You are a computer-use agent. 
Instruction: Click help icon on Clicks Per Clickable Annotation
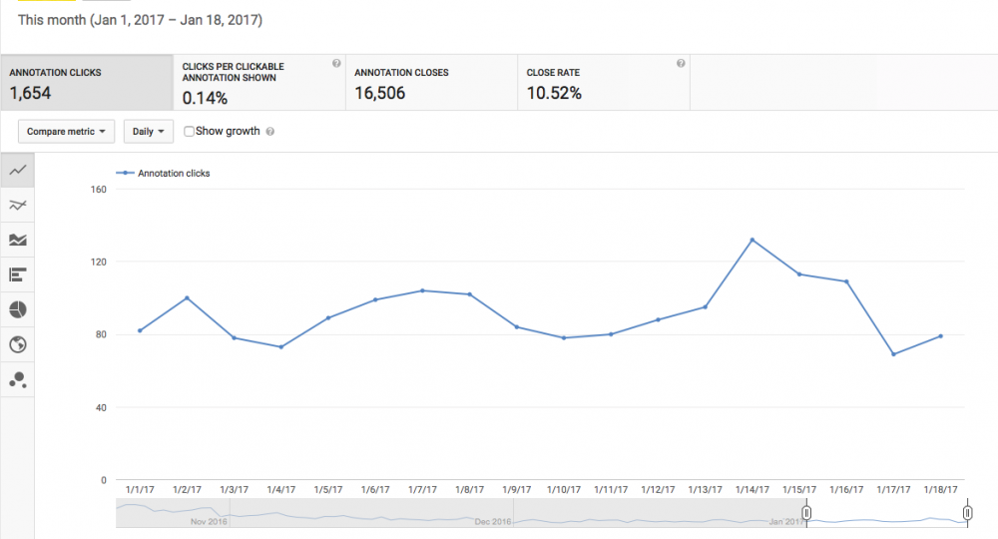[x=336, y=63]
